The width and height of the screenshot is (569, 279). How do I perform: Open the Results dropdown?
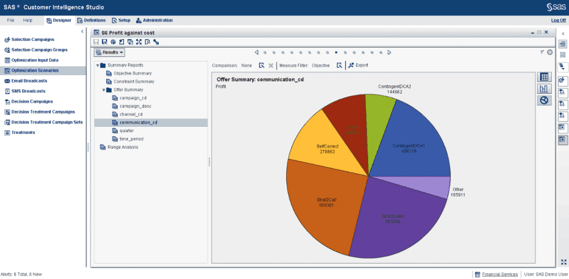click(110, 52)
